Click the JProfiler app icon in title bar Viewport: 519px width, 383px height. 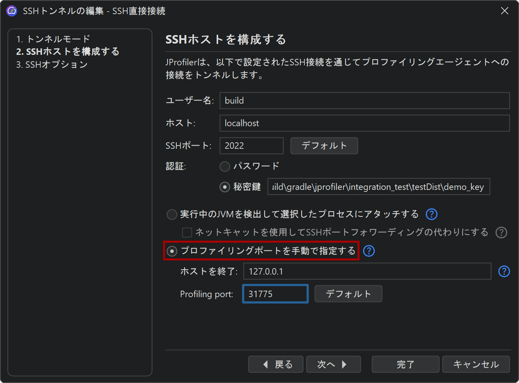tap(12, 11)
